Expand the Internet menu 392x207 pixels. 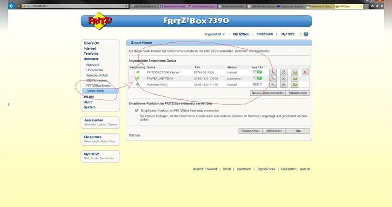pyautogui.click(x=90, y=49)
